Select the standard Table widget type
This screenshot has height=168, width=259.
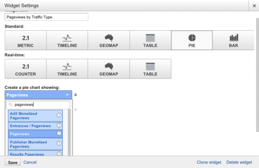[150, 40]
